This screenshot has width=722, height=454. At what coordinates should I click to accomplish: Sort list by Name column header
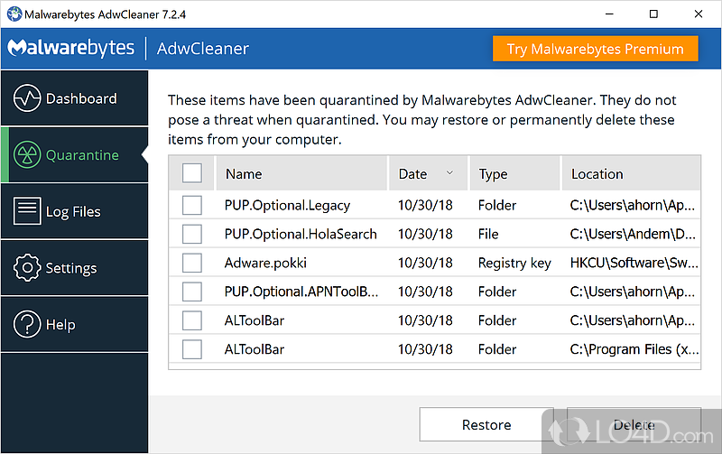[x=244, y=174]
